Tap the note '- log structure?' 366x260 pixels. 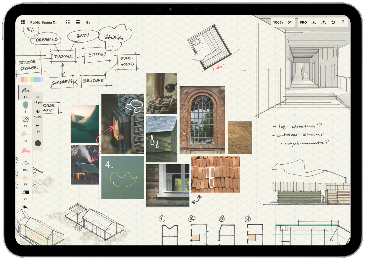[298, 126]
